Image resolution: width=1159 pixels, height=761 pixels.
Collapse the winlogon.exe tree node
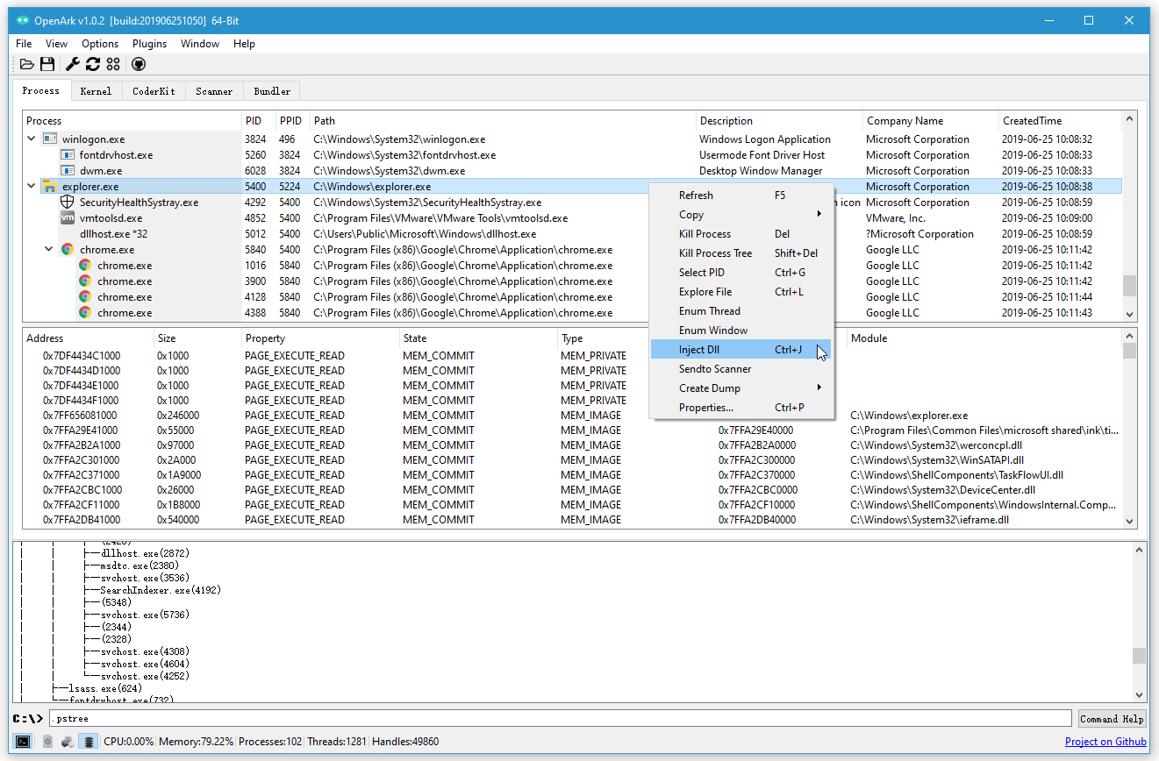click(x=32, y=139)
